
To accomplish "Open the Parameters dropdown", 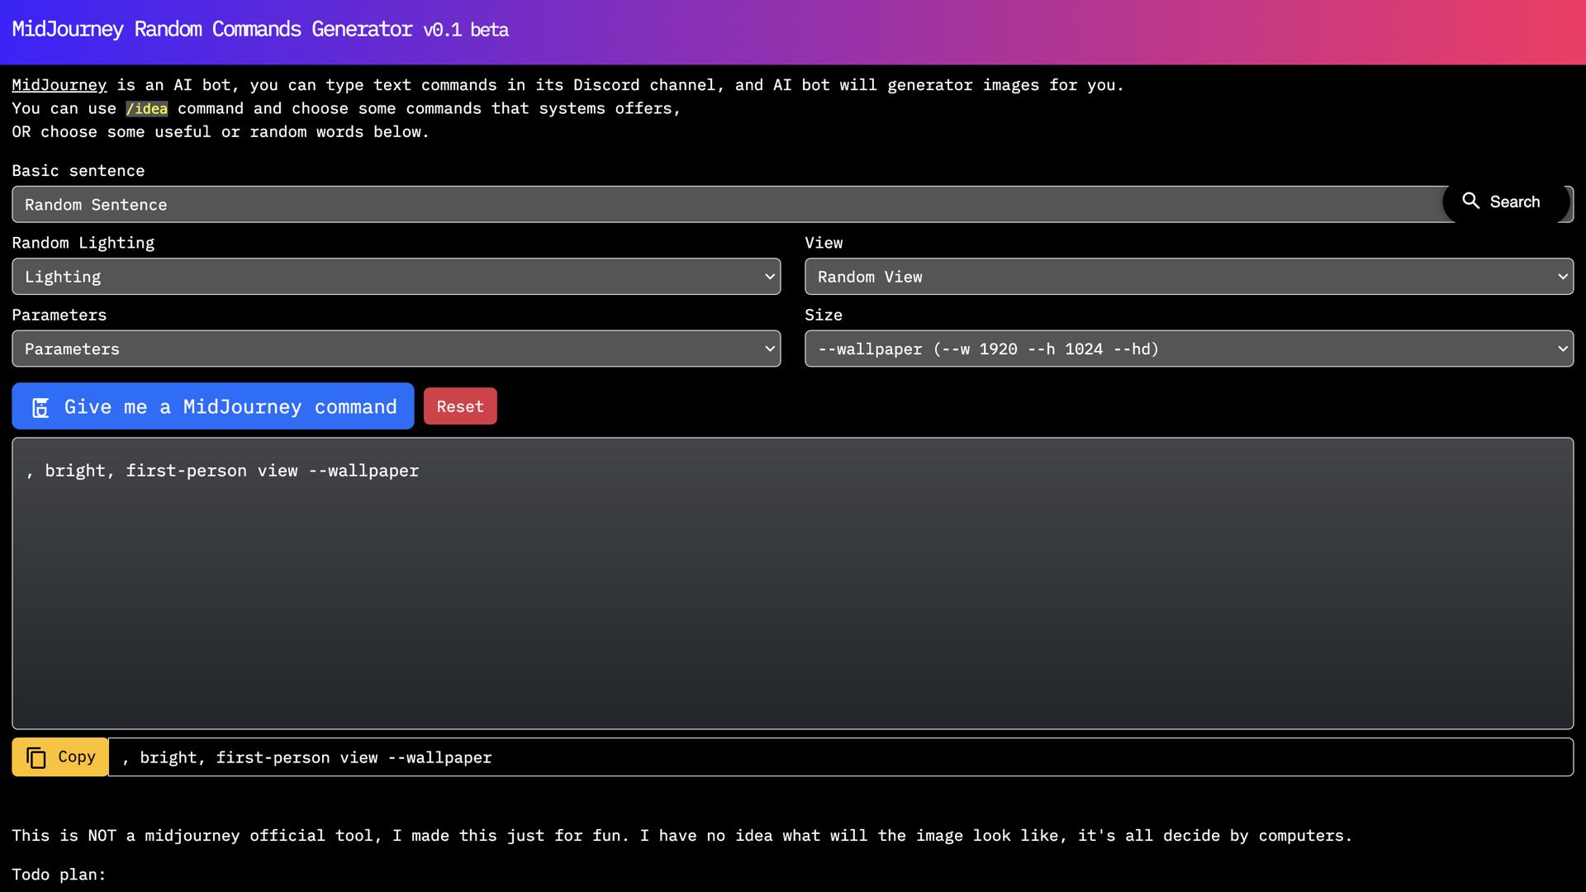I will (395, 349).
